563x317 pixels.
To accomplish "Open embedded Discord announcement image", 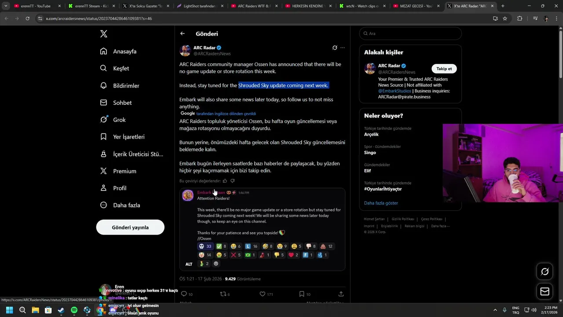I will (262, 229).
